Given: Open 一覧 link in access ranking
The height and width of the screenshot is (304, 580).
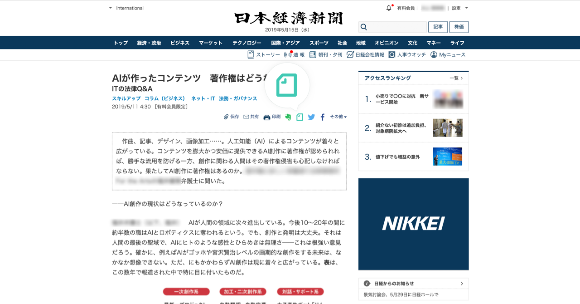Looking at the screenshot, I should (x=456, y=78).
